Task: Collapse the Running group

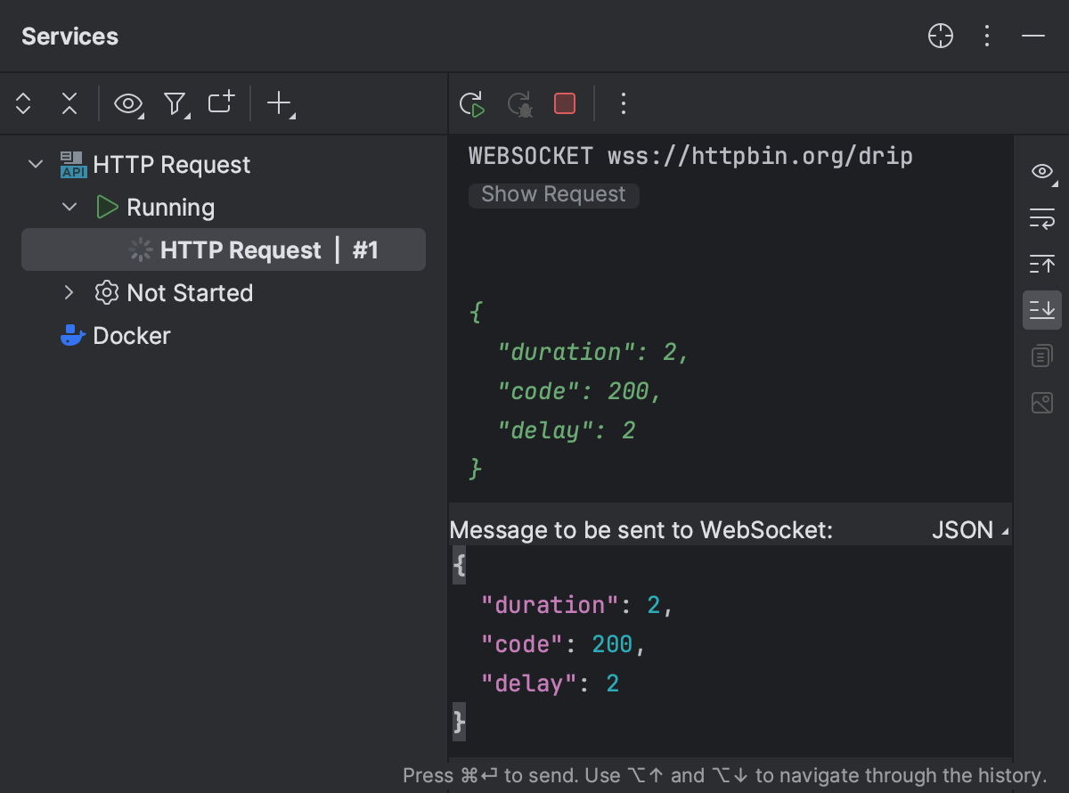Action: coord(69,207)
